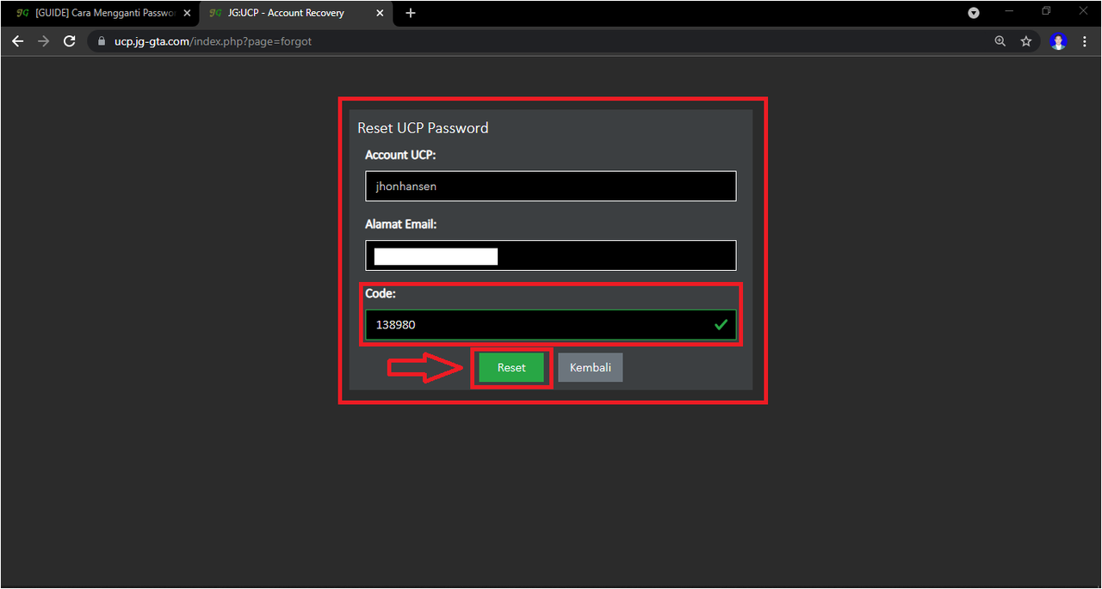Close the Chrome window
Viewport: 1102px width, 589px height.
coord(1083,11)
